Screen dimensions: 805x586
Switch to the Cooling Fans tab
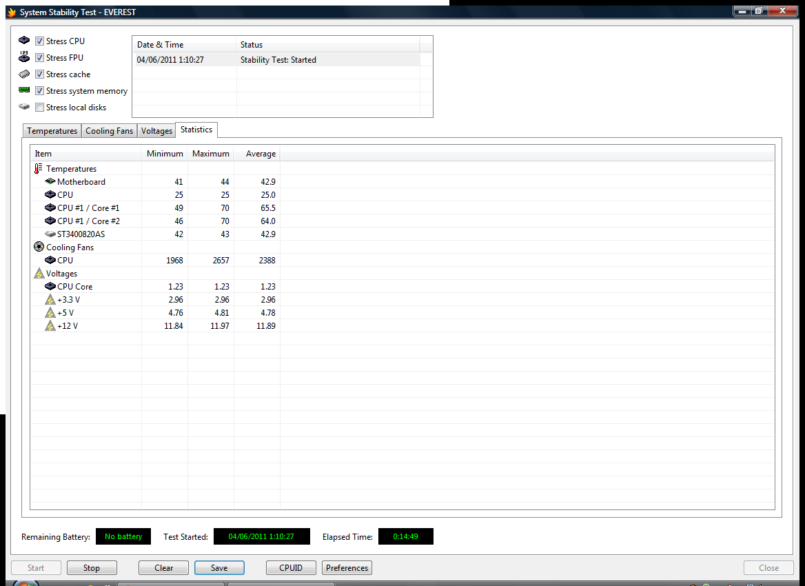tap(109, 131)
